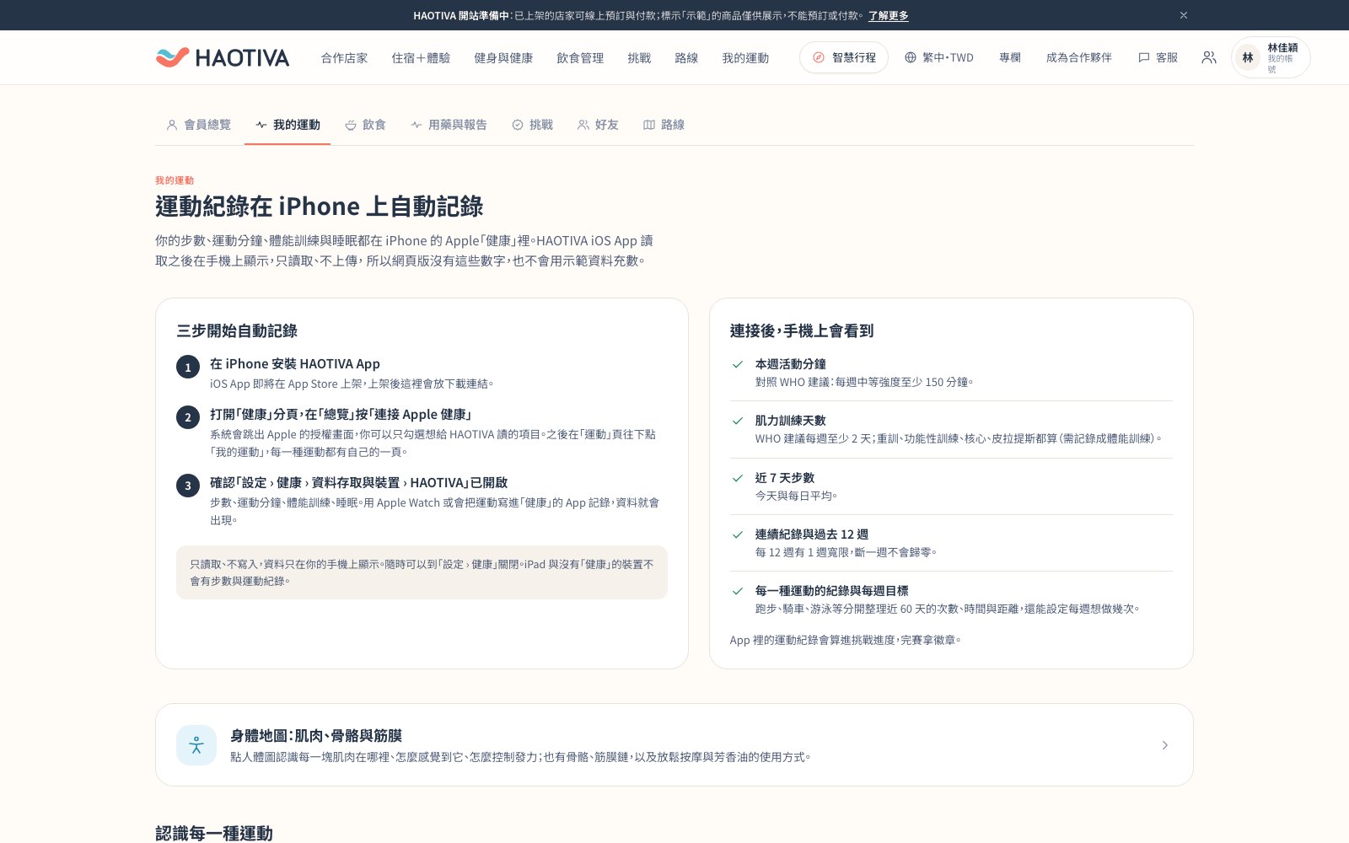
Task: Click the badge check icon on 挑戰 tab
Action: pyautogui.click(x=518, y=125)
